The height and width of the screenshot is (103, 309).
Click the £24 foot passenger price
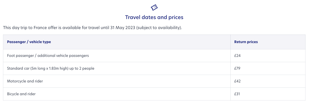[237, 56]
